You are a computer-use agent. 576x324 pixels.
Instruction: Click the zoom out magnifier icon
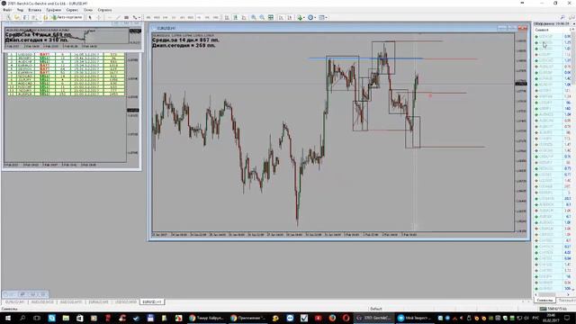click(262, 17)
